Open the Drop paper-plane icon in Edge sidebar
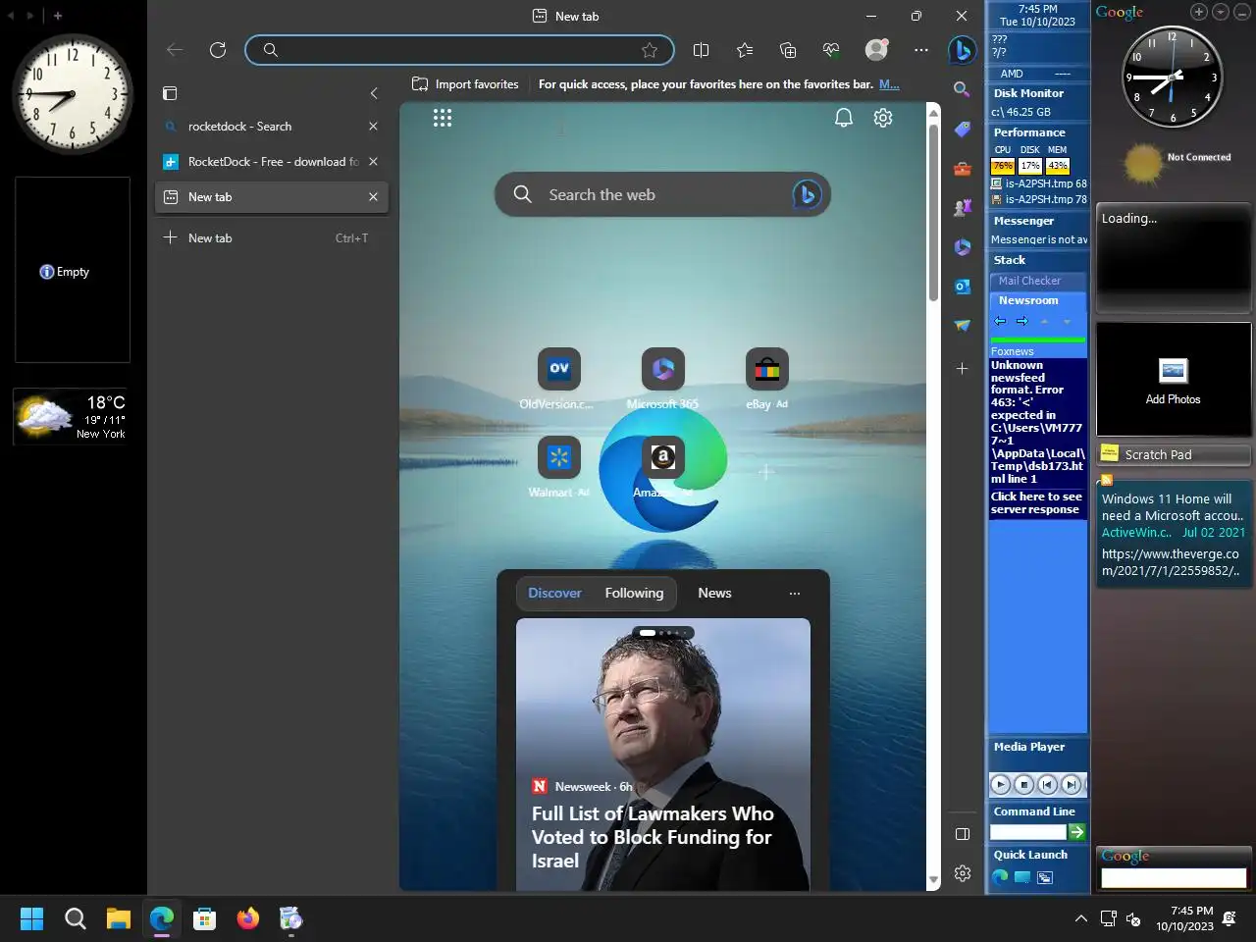Screen dimensions: 1256x942 pos(962,325)
